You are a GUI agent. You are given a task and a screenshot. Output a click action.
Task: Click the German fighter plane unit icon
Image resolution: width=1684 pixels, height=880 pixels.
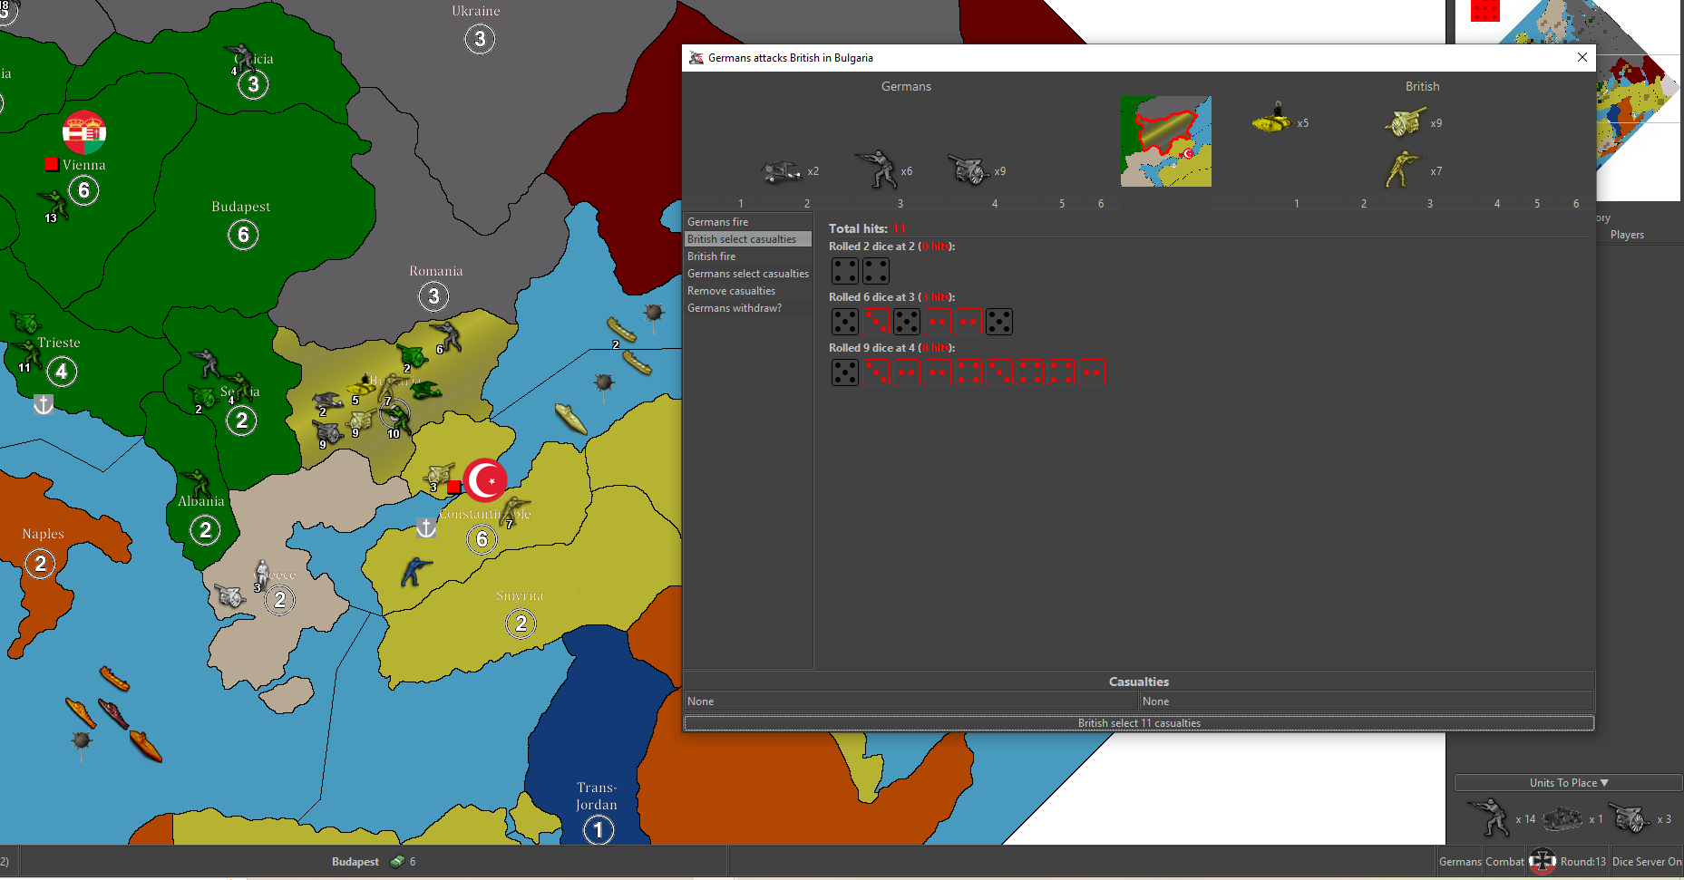pyautogui.click(x=780, y=170)
